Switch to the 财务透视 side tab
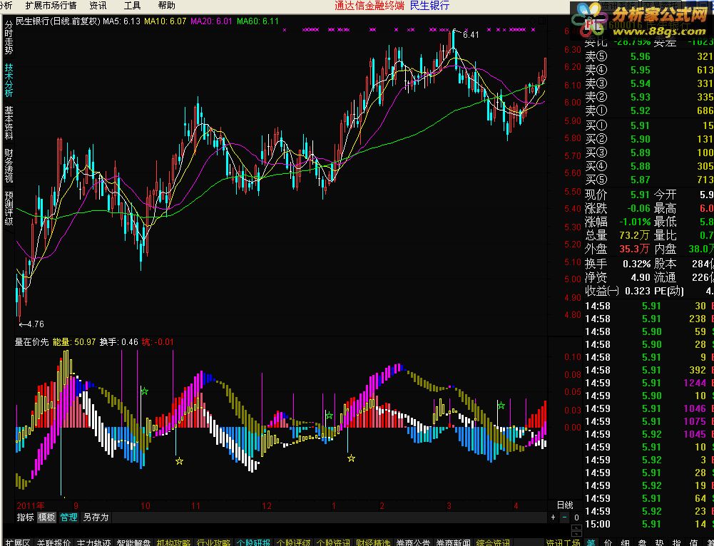The width and height of the screenshot is (714, 546). pyautogui.click(x=9, y=165)
